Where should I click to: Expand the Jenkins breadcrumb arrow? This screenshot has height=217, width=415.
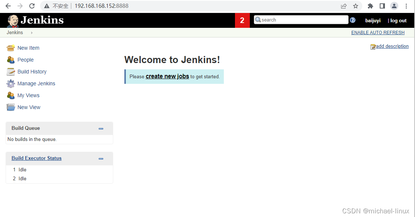coord(32,33)
